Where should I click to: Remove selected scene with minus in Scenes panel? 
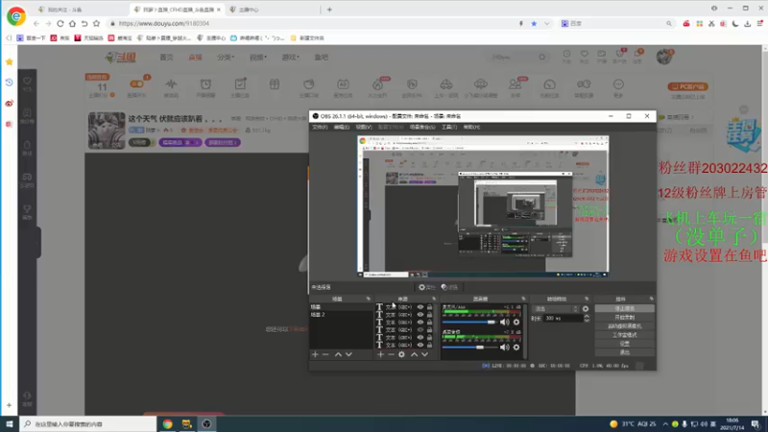click(x=325, y=354)
